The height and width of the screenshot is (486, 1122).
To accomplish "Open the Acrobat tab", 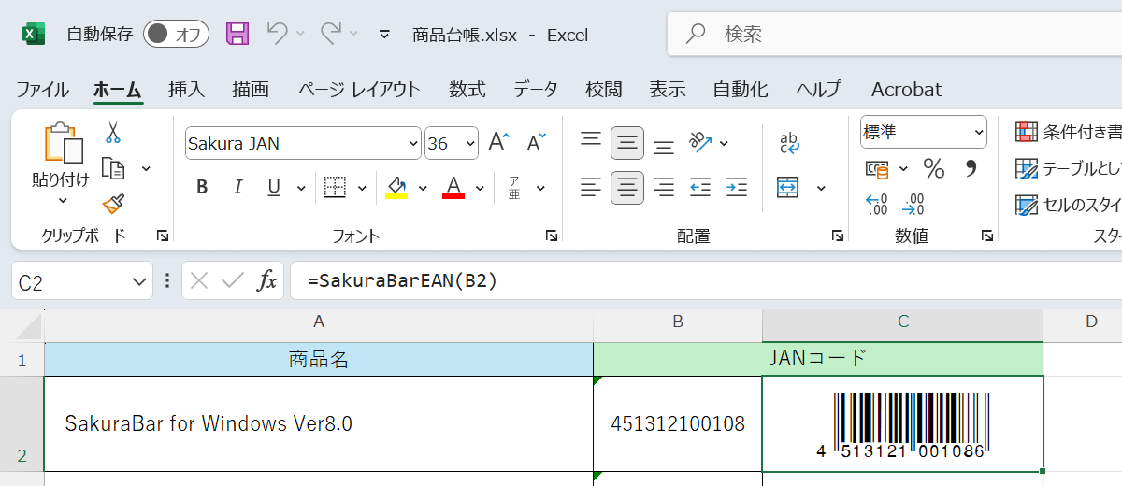I will (x=906, y=90).
